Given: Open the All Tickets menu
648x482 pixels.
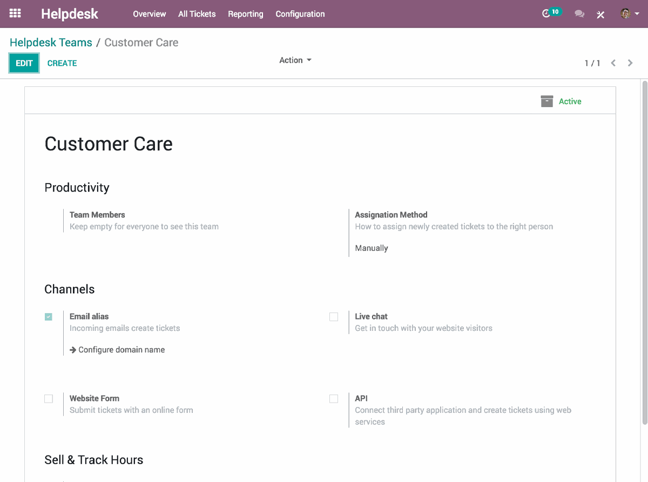Looking at the screenshot, I should pyautogui.click(x=197, y=14).
